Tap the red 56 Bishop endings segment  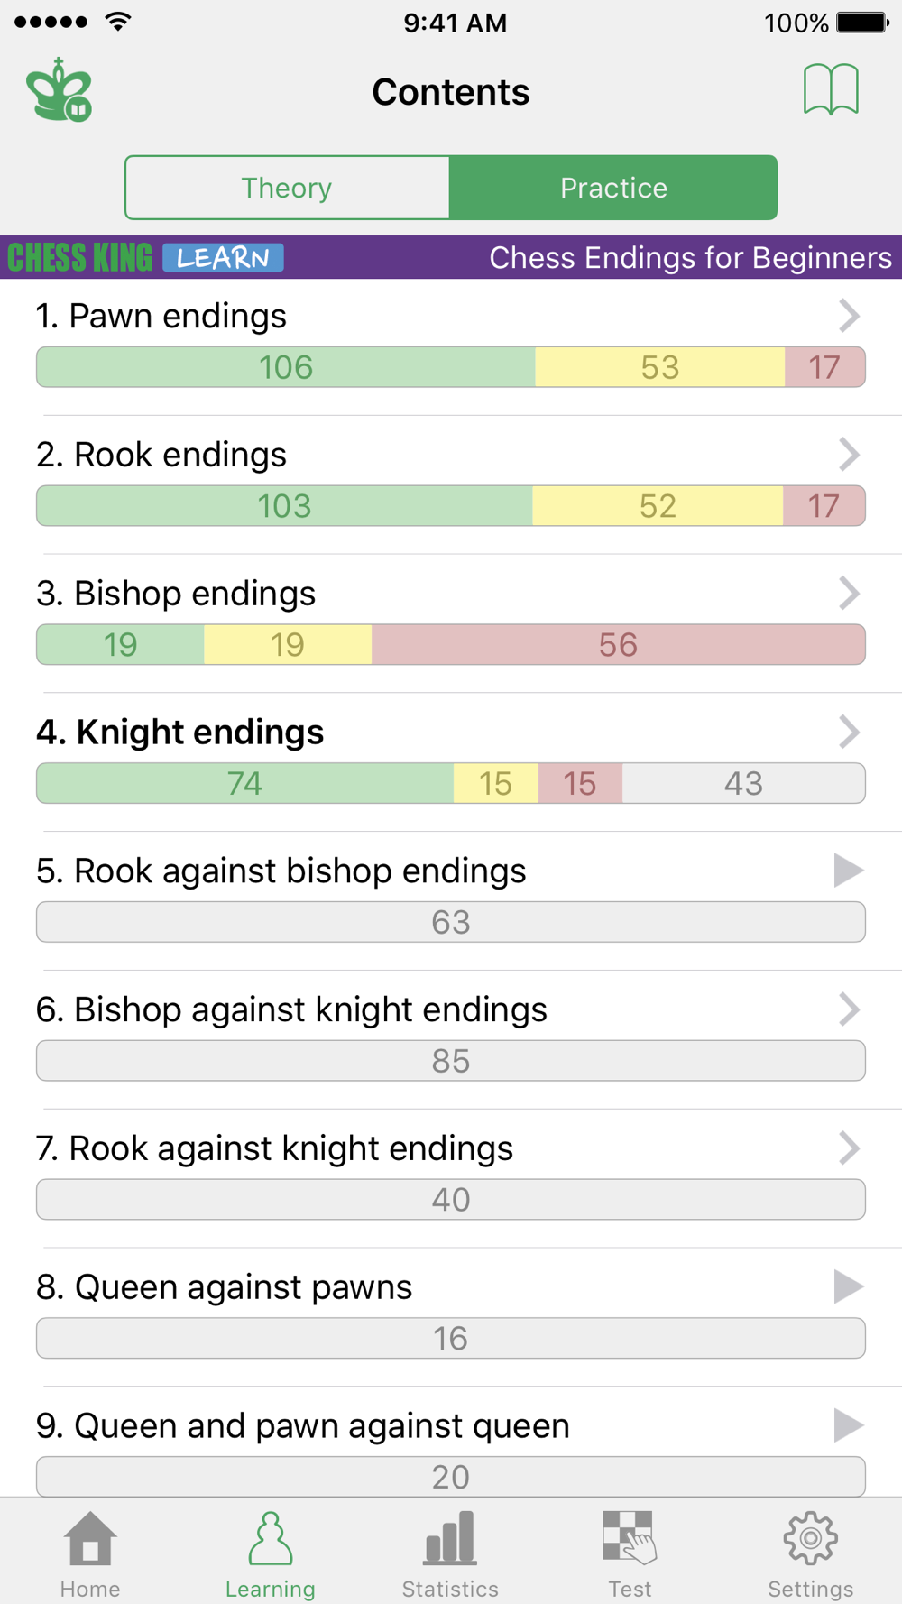[618, 645]
